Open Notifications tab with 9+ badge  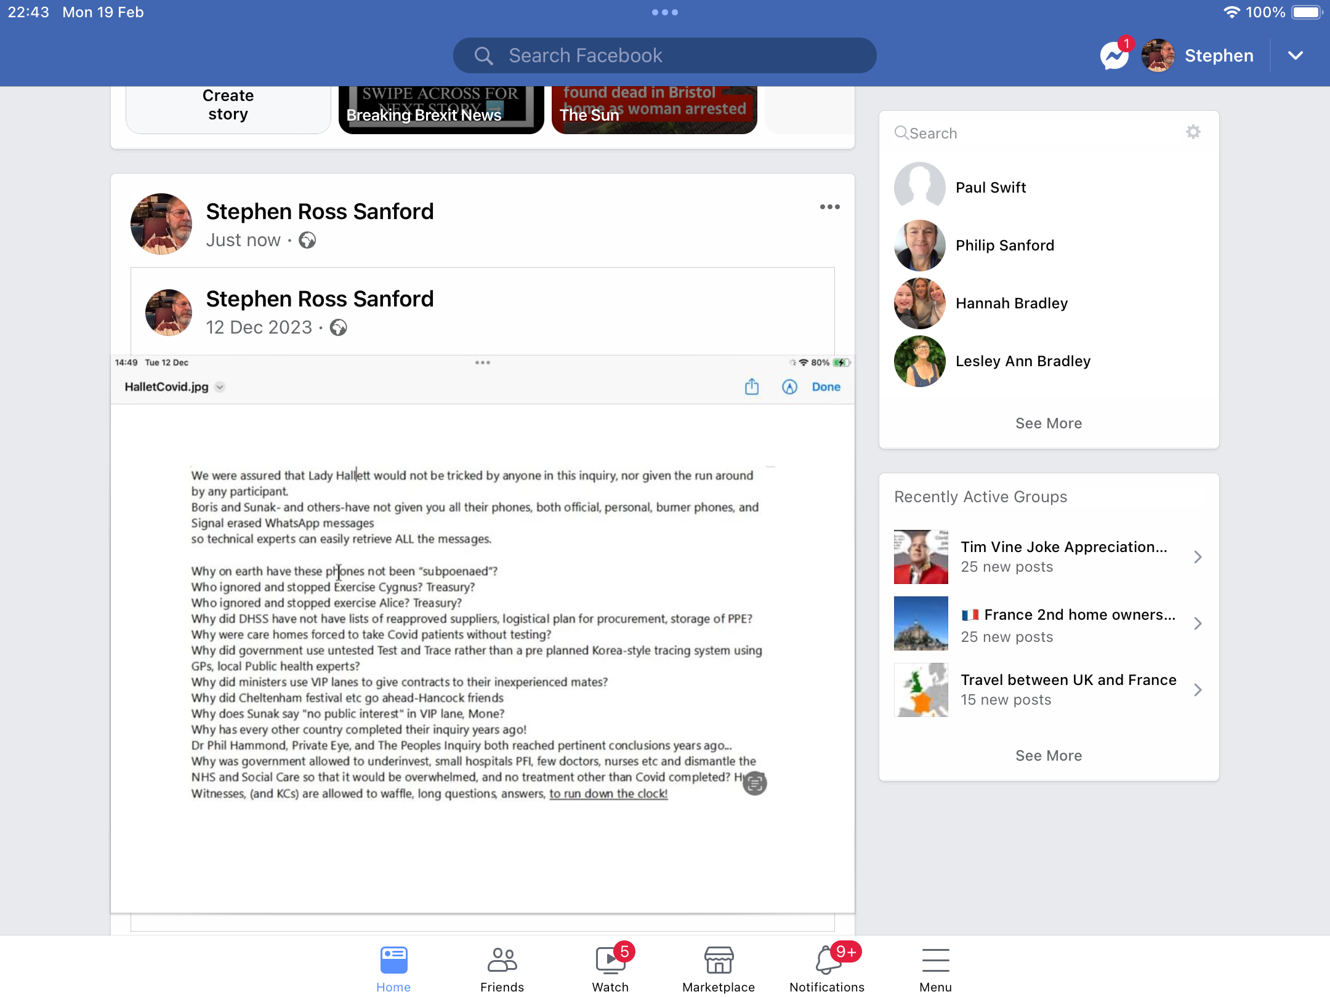click(x=827, y=969)
